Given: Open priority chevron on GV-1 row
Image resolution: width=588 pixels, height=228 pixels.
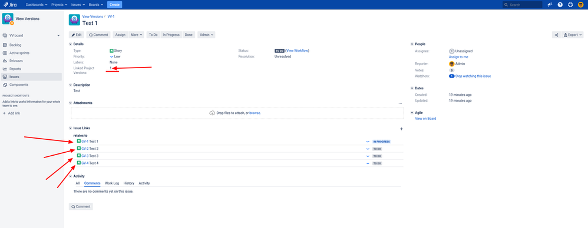Looking at the screenshot, I should click(368, 142).
